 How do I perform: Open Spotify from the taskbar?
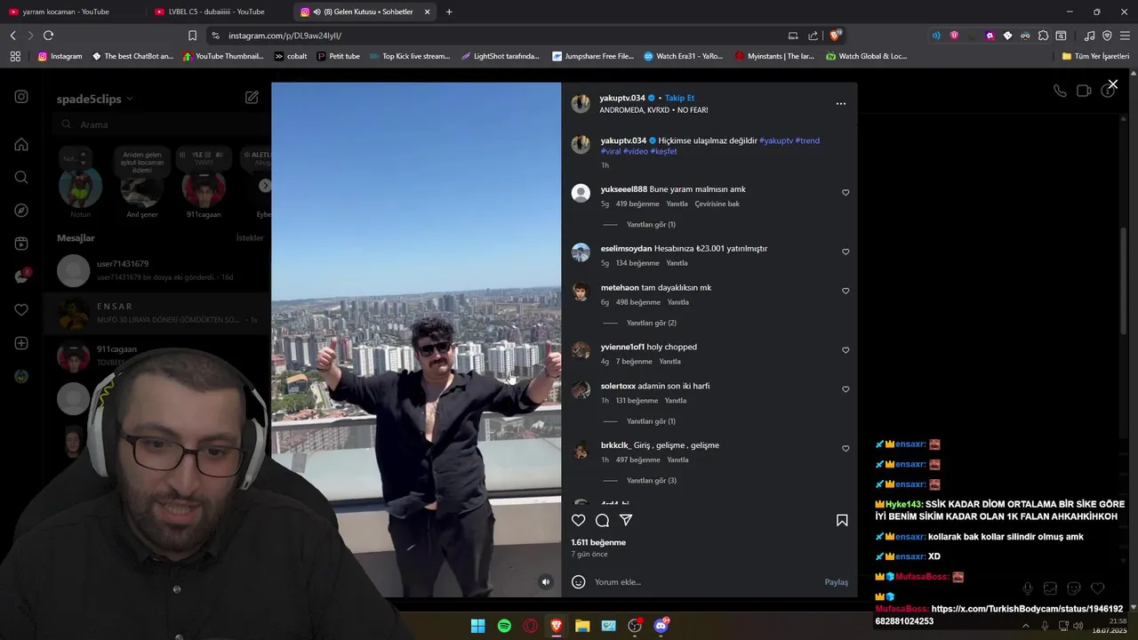click(504, 626)
